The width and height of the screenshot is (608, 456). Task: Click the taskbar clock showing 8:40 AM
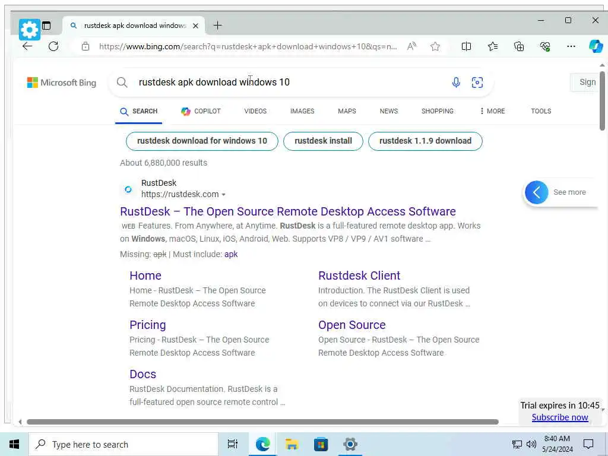tap(557, 444)
